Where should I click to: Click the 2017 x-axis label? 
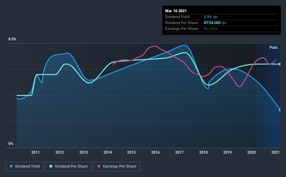pos(179,152)
